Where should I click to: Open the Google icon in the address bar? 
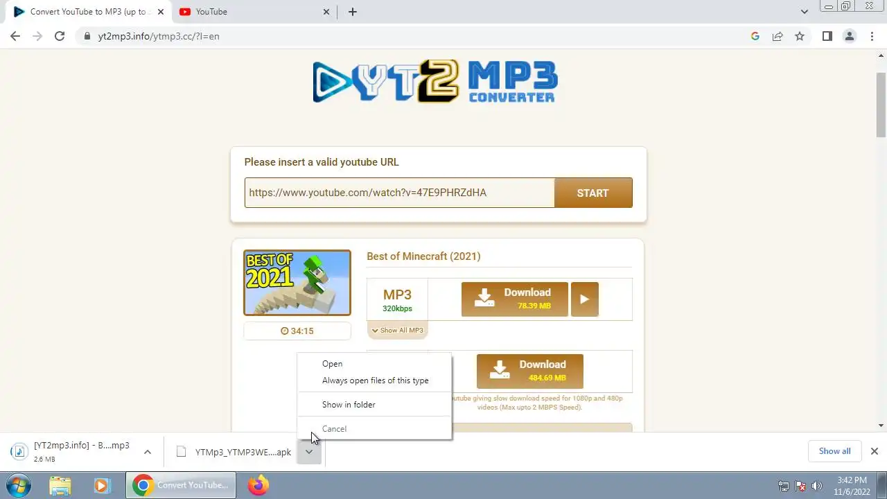tap(755, 36)
